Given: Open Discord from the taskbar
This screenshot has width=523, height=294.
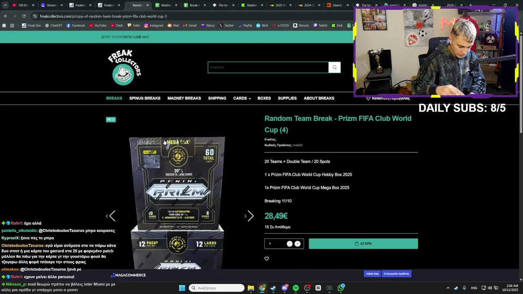Looking at the screenshot, I should click(x=284, y=288).
